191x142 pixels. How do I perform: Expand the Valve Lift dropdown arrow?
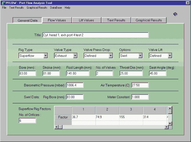[170, 56]
